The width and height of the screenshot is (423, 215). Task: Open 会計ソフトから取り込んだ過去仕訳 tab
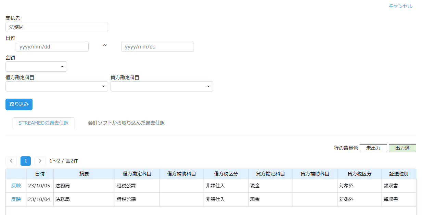[126, 123]
